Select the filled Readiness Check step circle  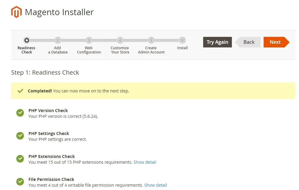coord(27,40)
